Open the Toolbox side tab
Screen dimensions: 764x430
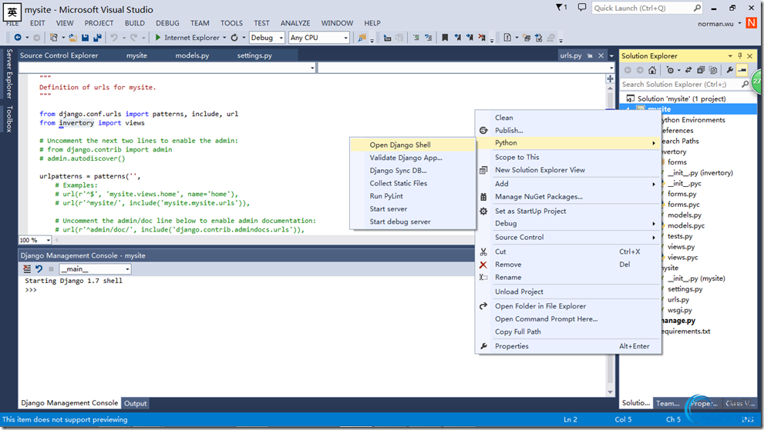9,118
